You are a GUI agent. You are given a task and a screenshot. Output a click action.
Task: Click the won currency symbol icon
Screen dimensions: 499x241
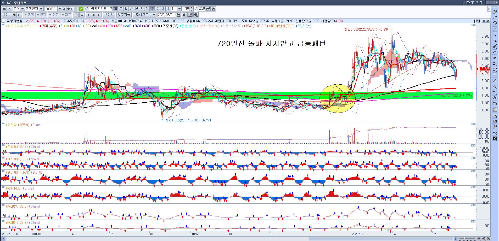(x=82, y=15)
